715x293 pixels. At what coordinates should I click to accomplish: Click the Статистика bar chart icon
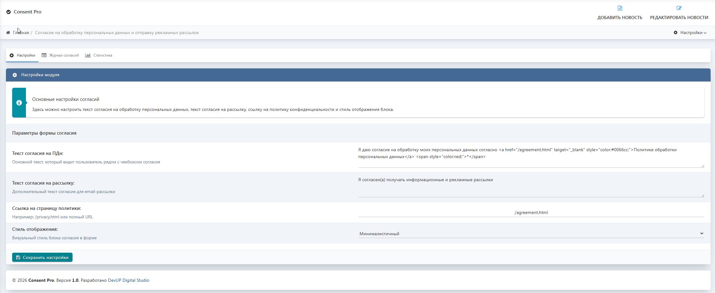(x=88, y=55)
